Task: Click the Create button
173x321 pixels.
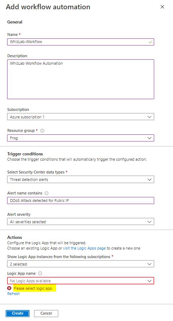Action: click(x=18, y=313)
